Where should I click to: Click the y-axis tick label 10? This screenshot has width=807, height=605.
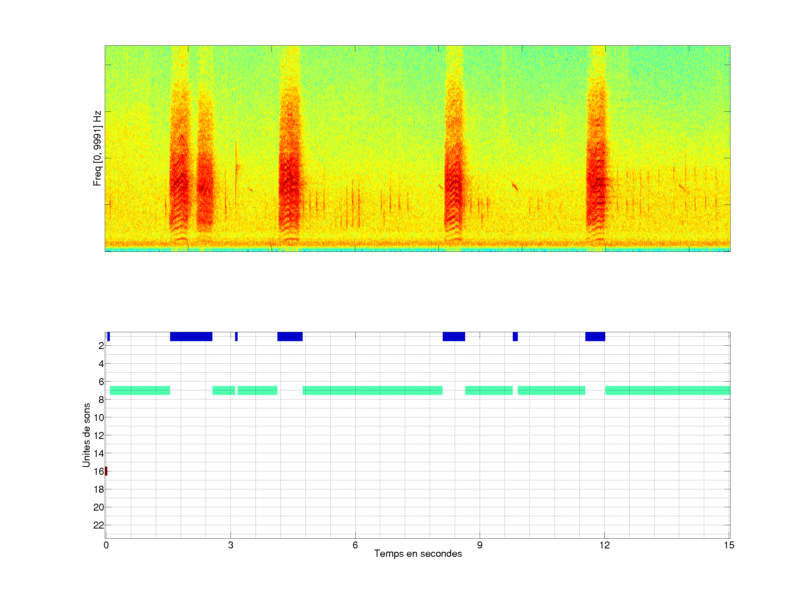tap(99, 418)
